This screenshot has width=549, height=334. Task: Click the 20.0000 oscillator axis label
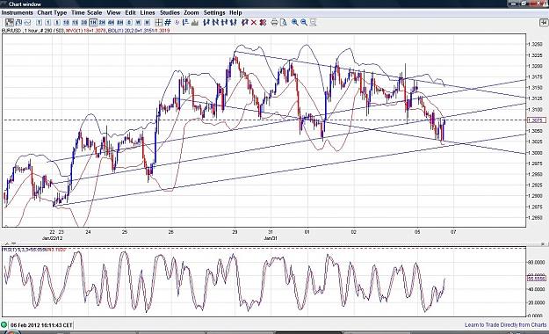(x=536, y=302)
